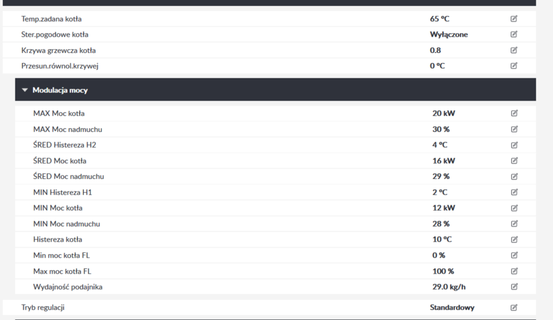Click the Modulacja mocy section header

(61, 89)
